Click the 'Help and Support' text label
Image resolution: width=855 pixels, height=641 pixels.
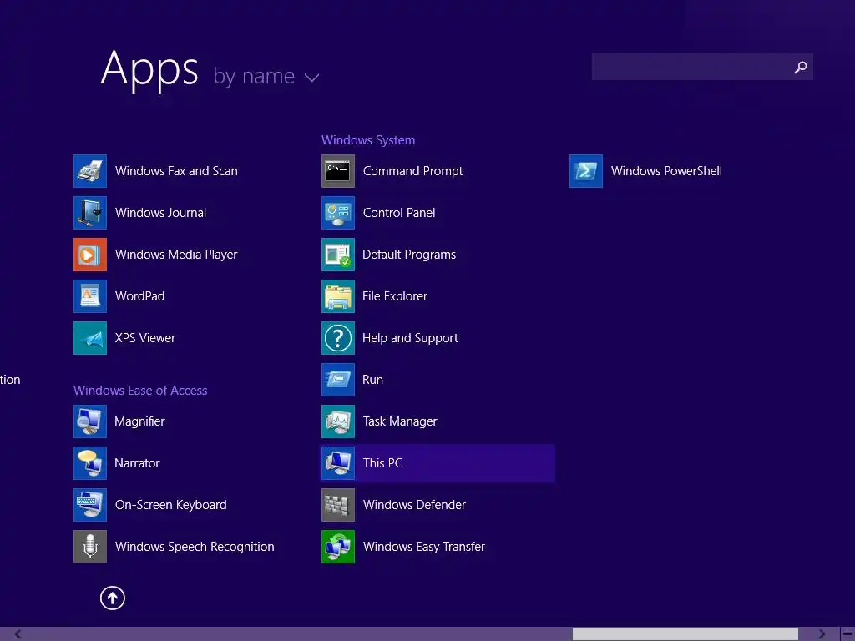[x=410, y=338]
